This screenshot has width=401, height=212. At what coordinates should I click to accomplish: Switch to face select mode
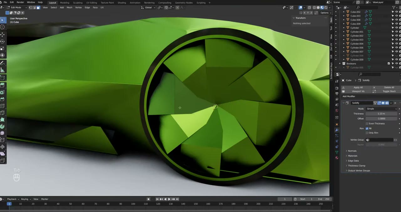pyautogui.click(x=38, y=8)
